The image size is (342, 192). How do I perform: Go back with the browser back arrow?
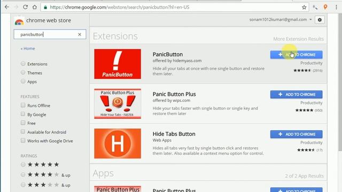click(7, 7)
